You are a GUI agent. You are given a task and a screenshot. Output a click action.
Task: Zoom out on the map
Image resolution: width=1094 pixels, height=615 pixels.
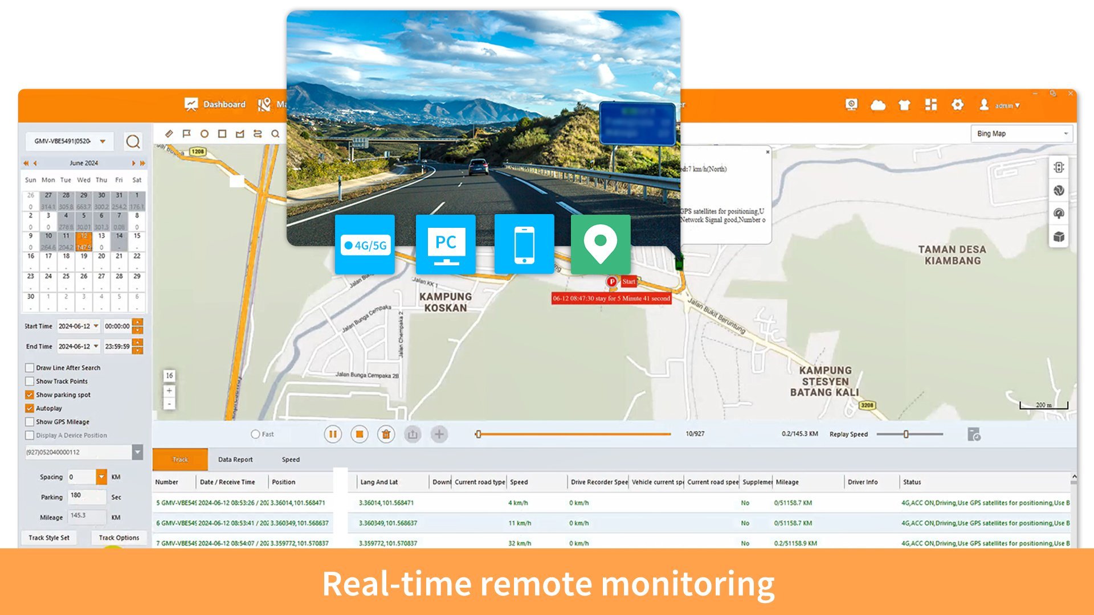169,404
